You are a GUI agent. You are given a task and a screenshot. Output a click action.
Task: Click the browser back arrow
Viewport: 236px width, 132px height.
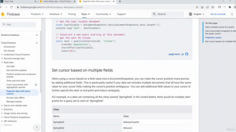coord(1,7)
